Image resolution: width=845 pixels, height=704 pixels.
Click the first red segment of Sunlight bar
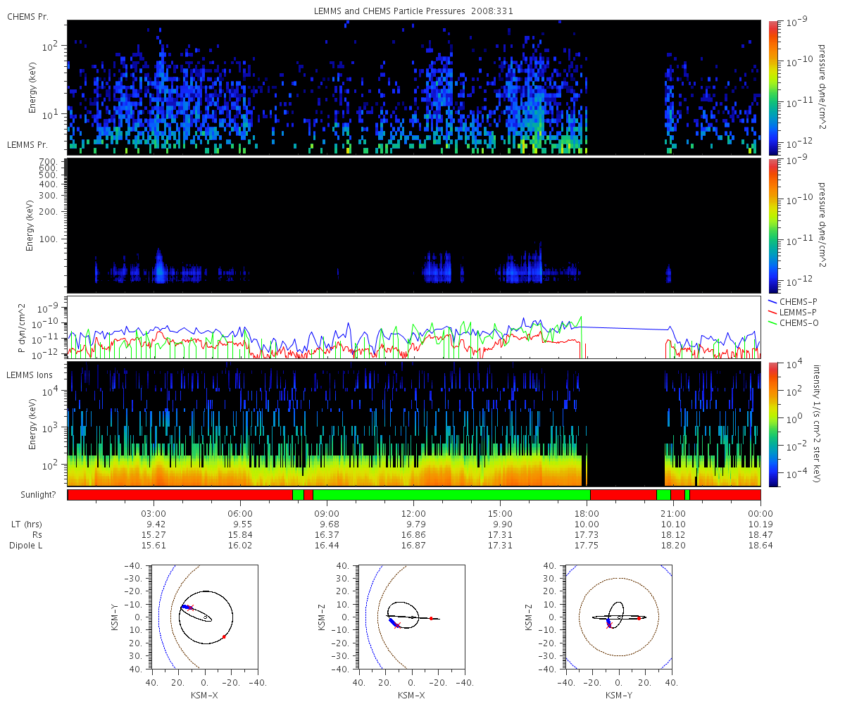point(180,495)
